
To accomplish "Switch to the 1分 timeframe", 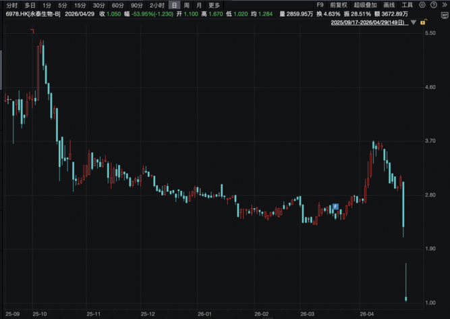I will pos(47,5).
